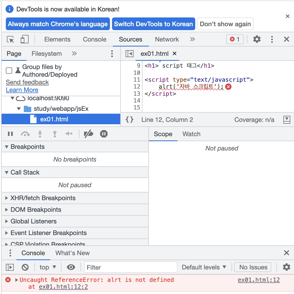This screenshot has height=294, width=294.
Task: Pause script execution
Action: coord(10,134)
